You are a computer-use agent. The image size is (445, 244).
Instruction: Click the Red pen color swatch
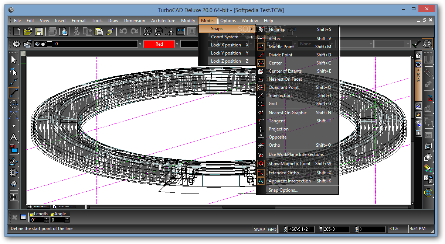point(159,44)
